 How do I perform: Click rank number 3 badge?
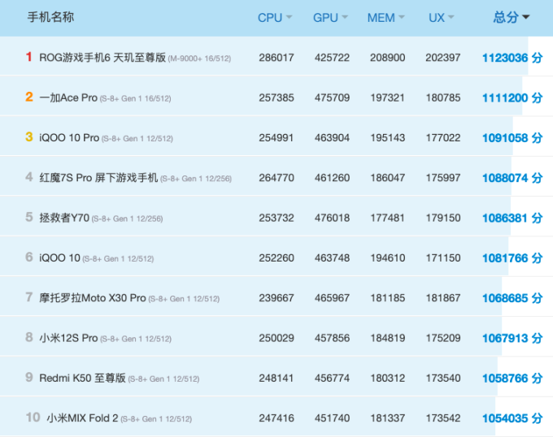(x=29, y=136)
